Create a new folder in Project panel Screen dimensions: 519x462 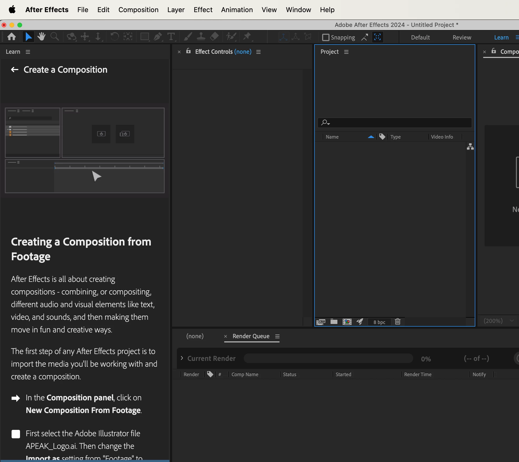334,322
